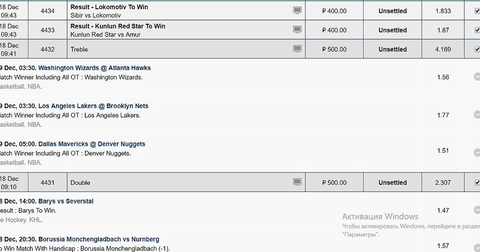
Task: Click the grey status check icon beside odds 1.51
Action: (477, 152)
